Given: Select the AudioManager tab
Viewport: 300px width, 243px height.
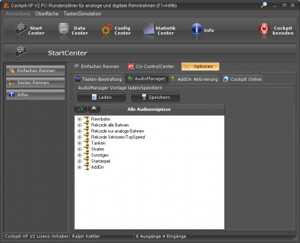Looking at the screenshot, I should coord(147,79).
